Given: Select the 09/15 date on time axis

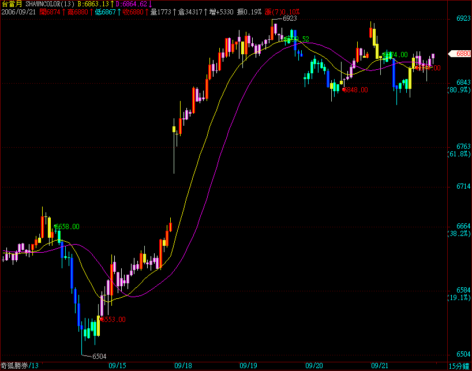Looking at the screenshot, I should click(117, 365).
